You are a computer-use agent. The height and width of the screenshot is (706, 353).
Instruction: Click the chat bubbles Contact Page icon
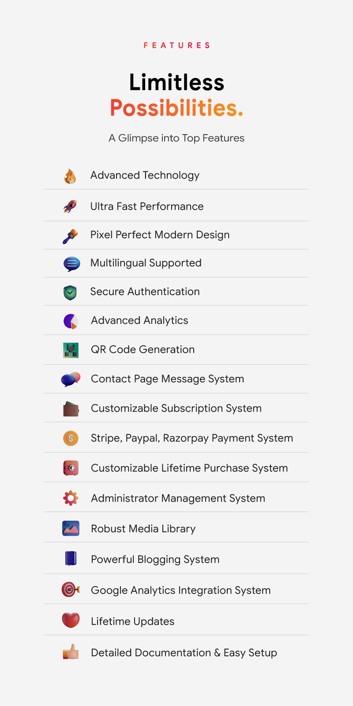pos(71,379)
